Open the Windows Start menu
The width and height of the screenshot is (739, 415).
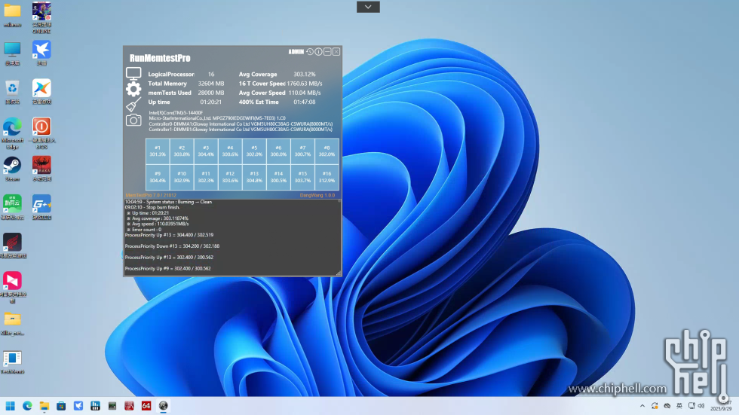[11, 406]
